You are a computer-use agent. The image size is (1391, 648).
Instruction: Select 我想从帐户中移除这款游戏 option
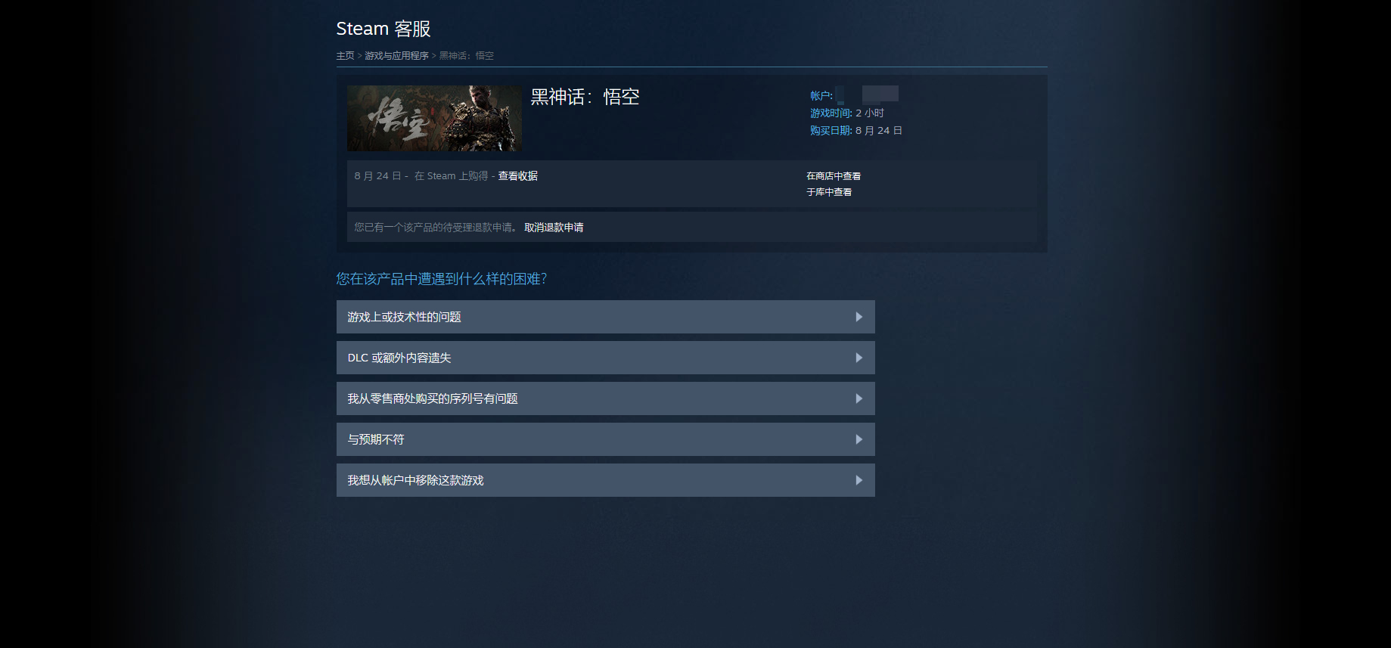(x=415, y=480)
